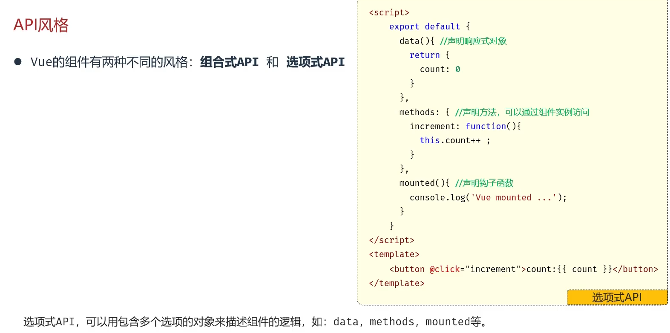Click the closing '</template>' tag
This screenshot has width=670, height=333.
397,283
